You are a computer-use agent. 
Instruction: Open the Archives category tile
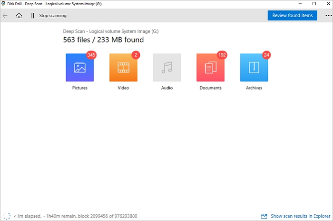tap(254, 68)
